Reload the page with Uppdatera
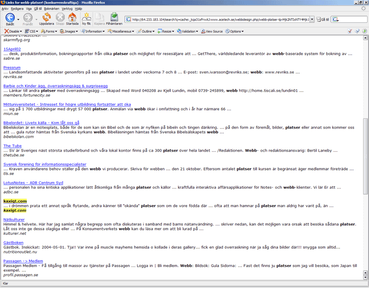Image resolution: width=369 pixels, height=288 pixels. 46,19
